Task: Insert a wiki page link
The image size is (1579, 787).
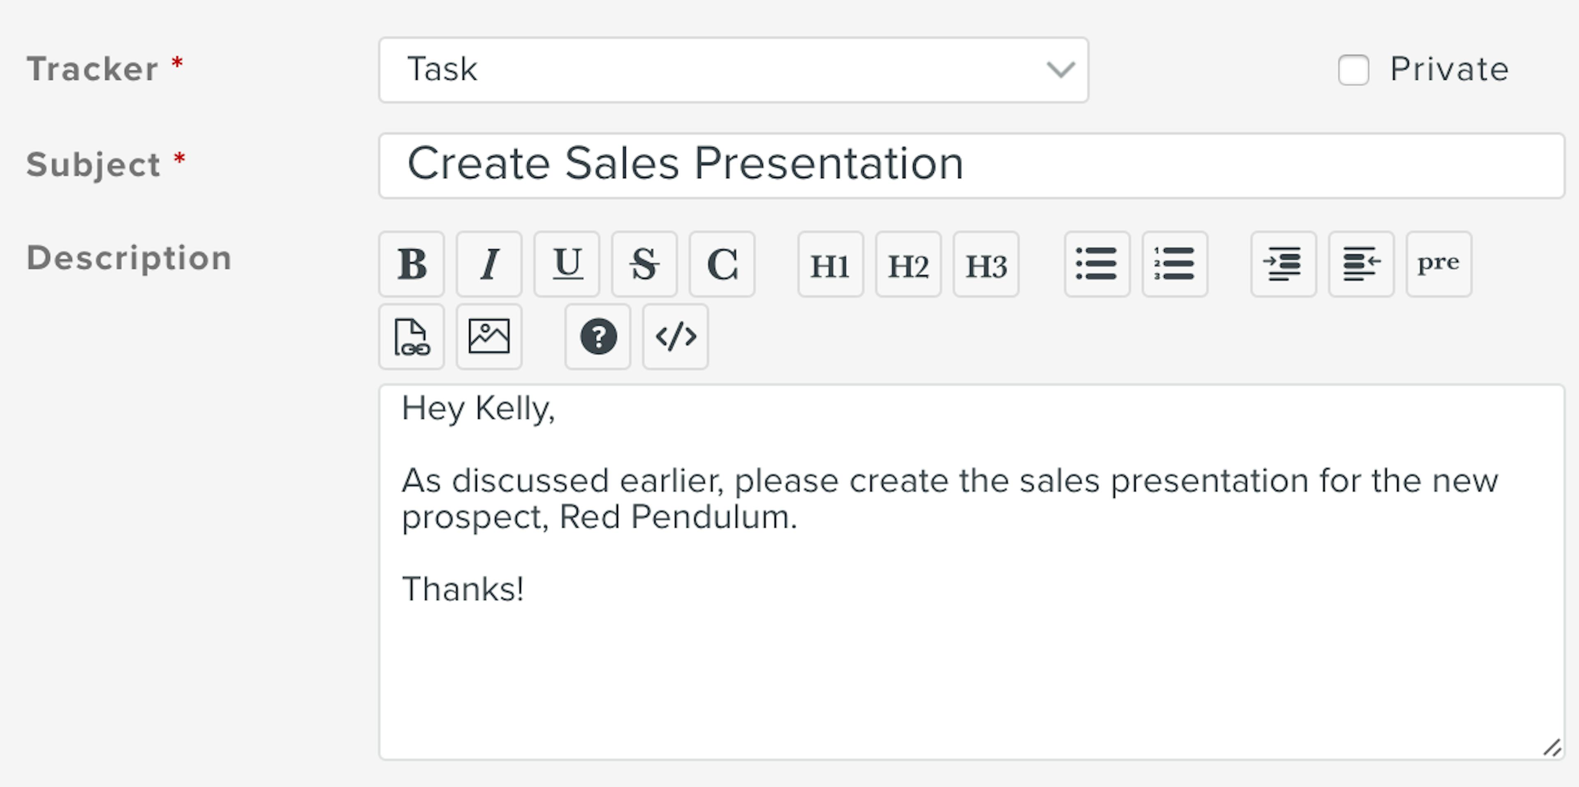Action: (411, 336)
